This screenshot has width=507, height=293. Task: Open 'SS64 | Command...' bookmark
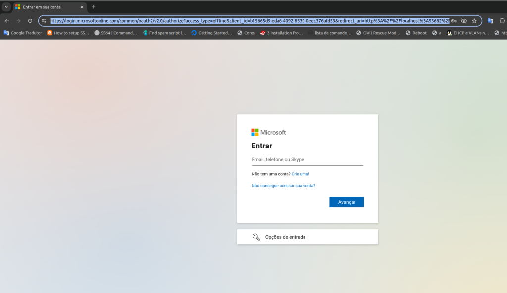115,33
